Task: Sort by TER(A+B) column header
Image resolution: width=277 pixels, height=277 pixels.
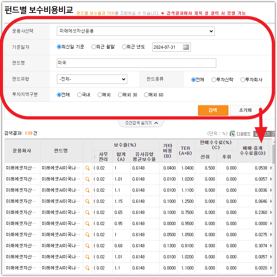Action: point(185,151)
